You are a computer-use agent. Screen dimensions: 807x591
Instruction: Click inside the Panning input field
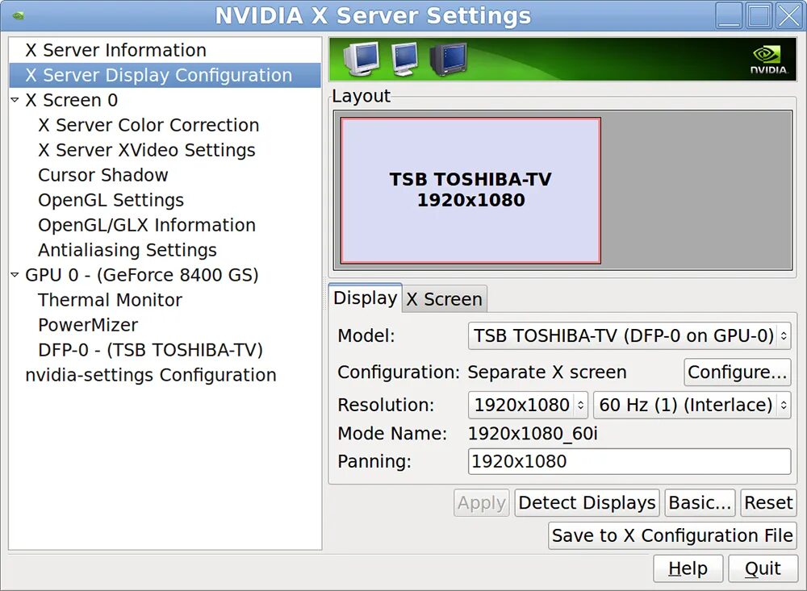coord(629,461)
